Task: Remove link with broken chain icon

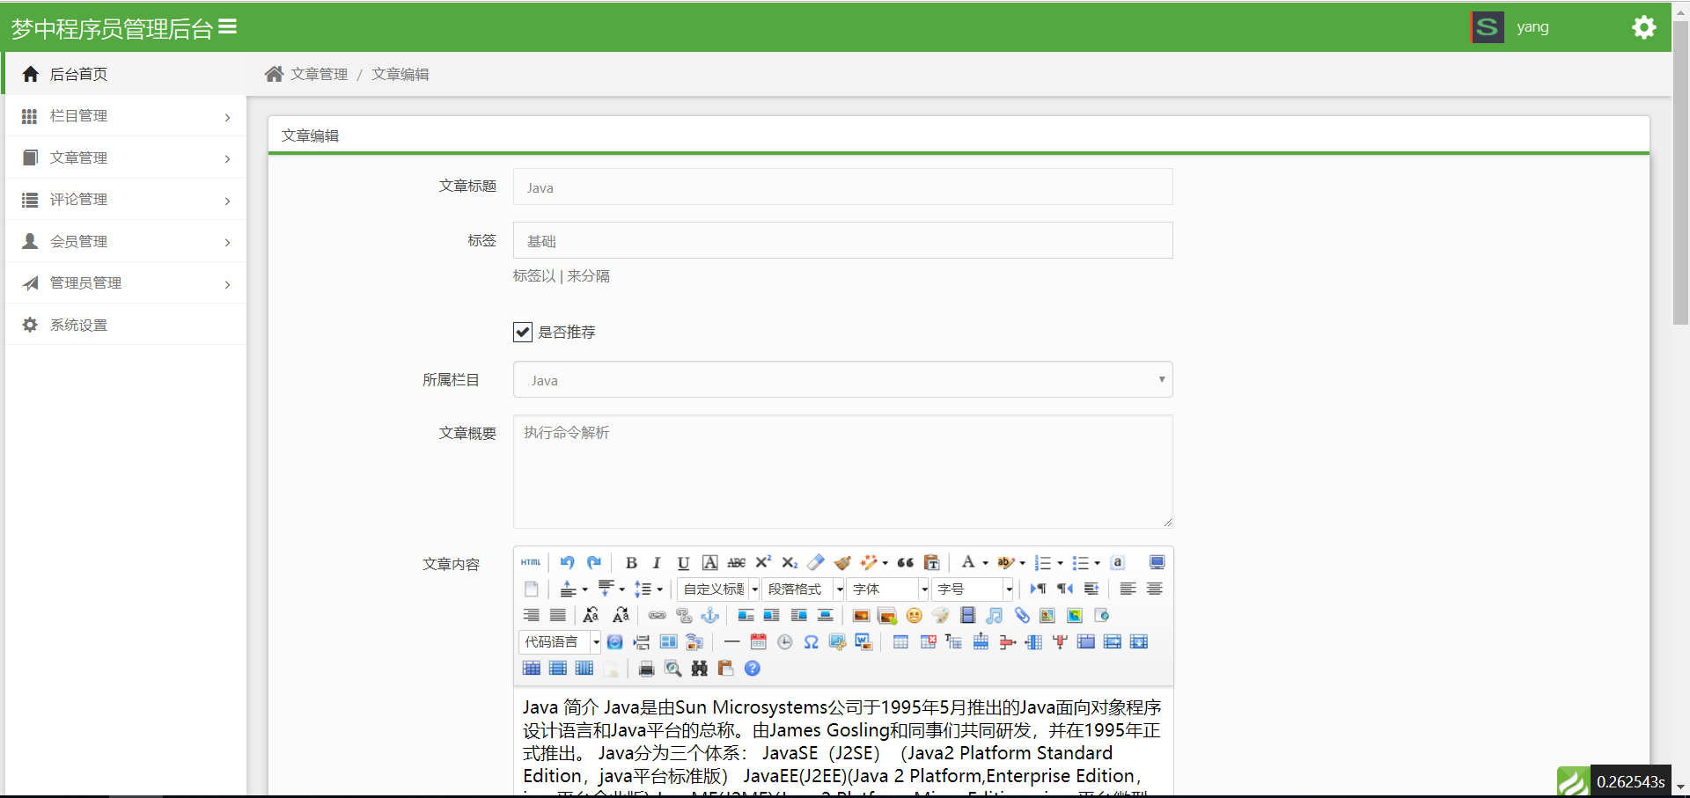Action: click(x=684, y=615)
